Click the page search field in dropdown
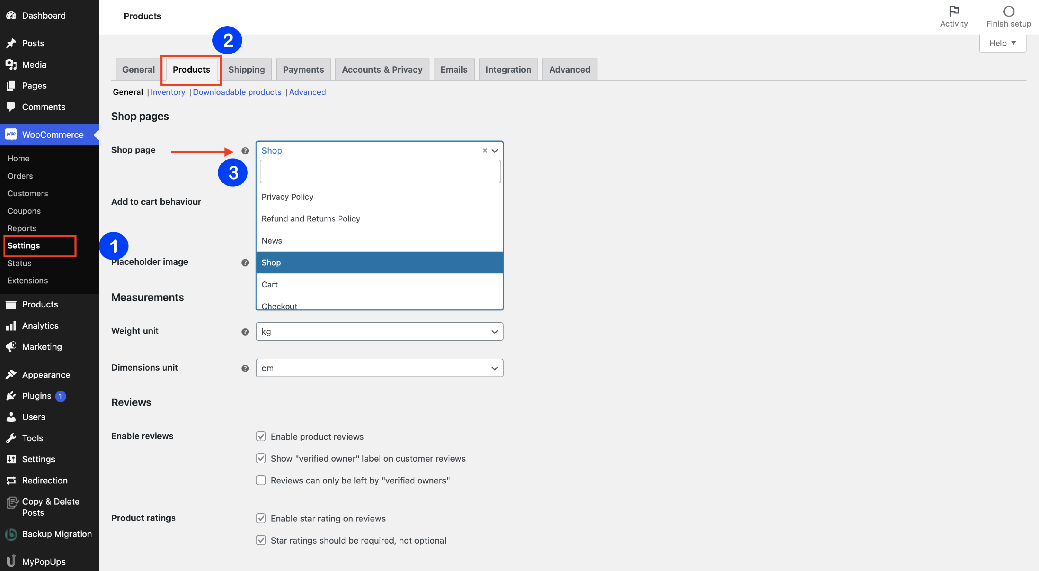This screenshot has height=571, width=1039. pos(380,172)
